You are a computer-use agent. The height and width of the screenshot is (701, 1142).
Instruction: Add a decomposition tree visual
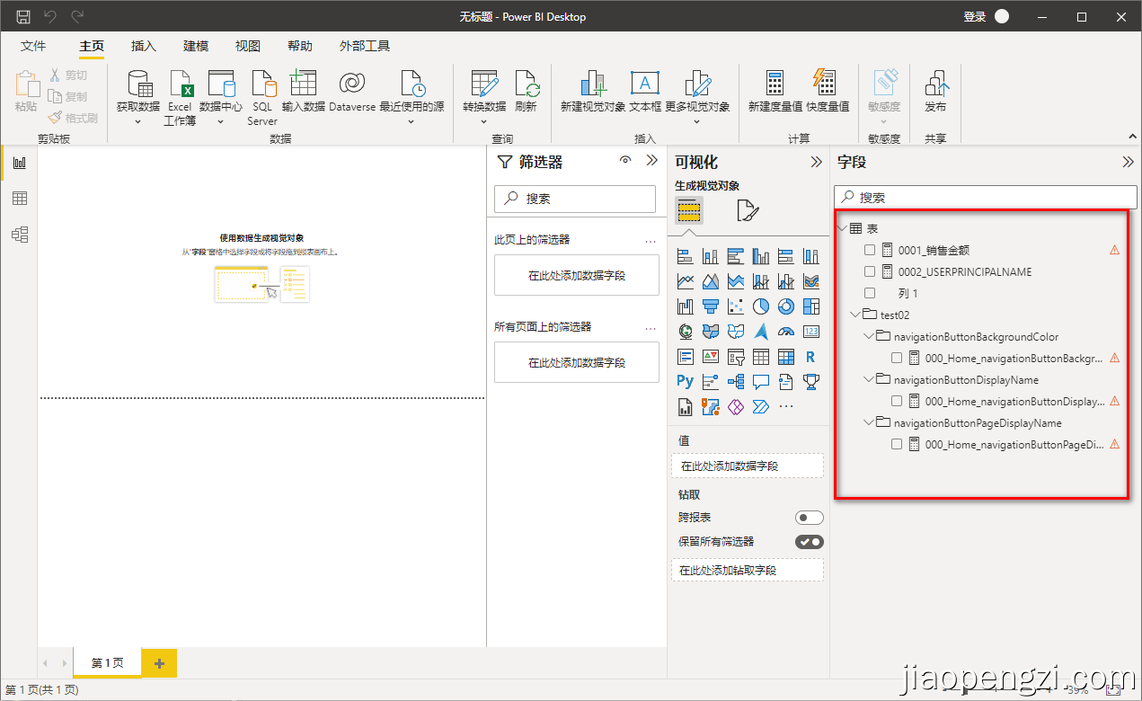pyautogui.click(x=735, y=382)
